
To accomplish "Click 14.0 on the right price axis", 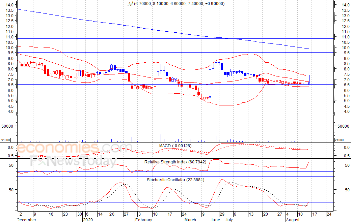I will 346,5.
